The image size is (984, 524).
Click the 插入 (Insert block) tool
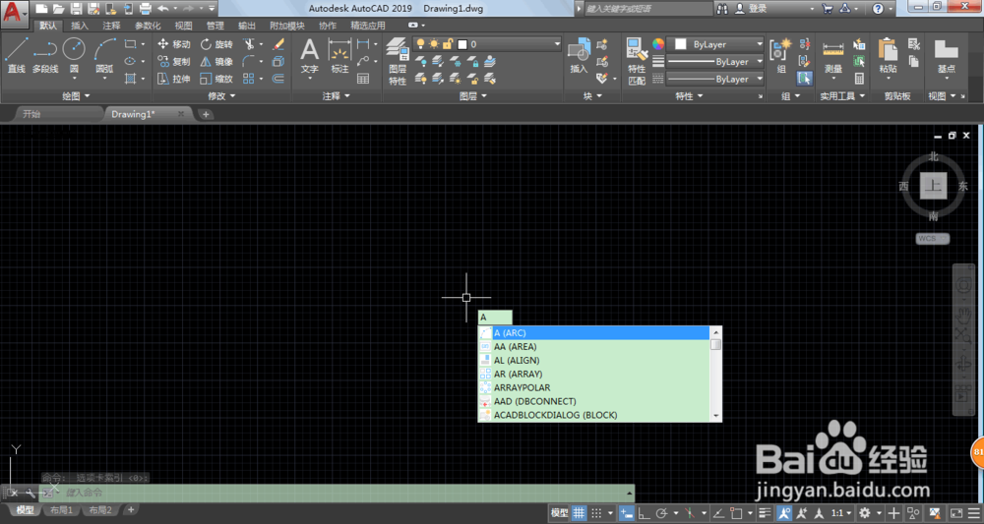pos(579,55)
